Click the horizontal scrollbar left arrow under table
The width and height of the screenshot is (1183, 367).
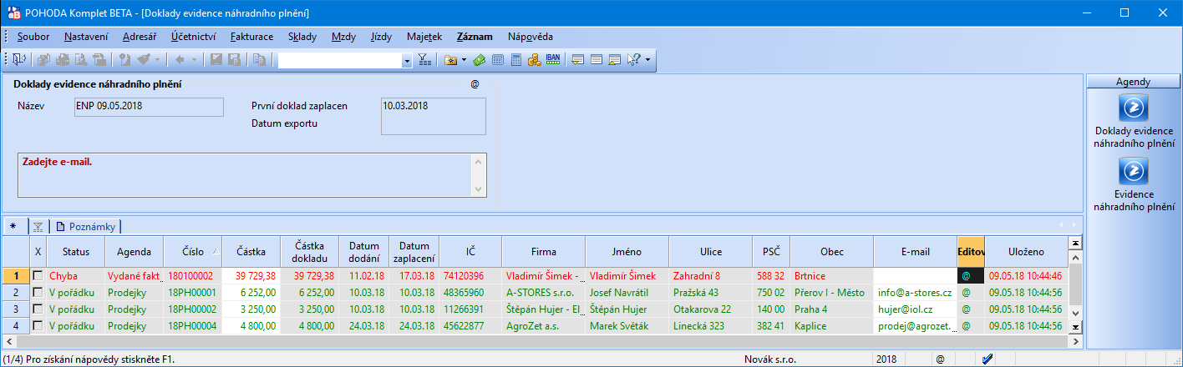[8, 341]
